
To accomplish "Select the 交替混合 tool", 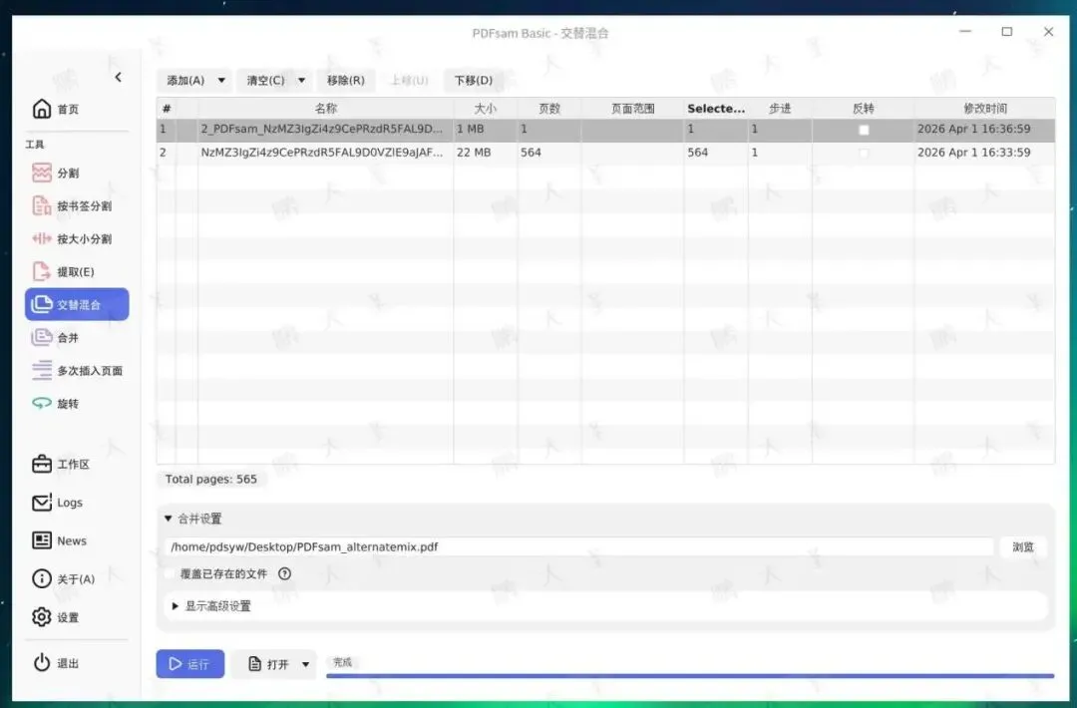I will 77,304.
